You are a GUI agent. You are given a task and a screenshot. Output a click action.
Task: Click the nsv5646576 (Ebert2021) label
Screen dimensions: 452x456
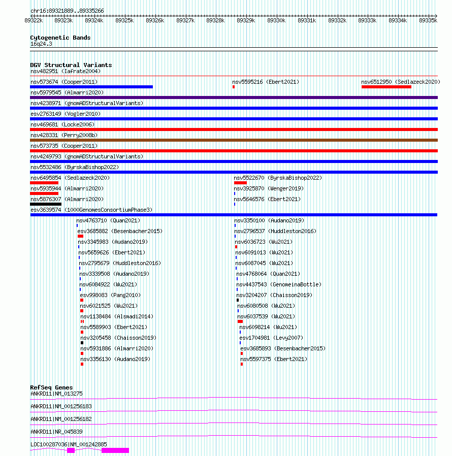click(267, 199)
